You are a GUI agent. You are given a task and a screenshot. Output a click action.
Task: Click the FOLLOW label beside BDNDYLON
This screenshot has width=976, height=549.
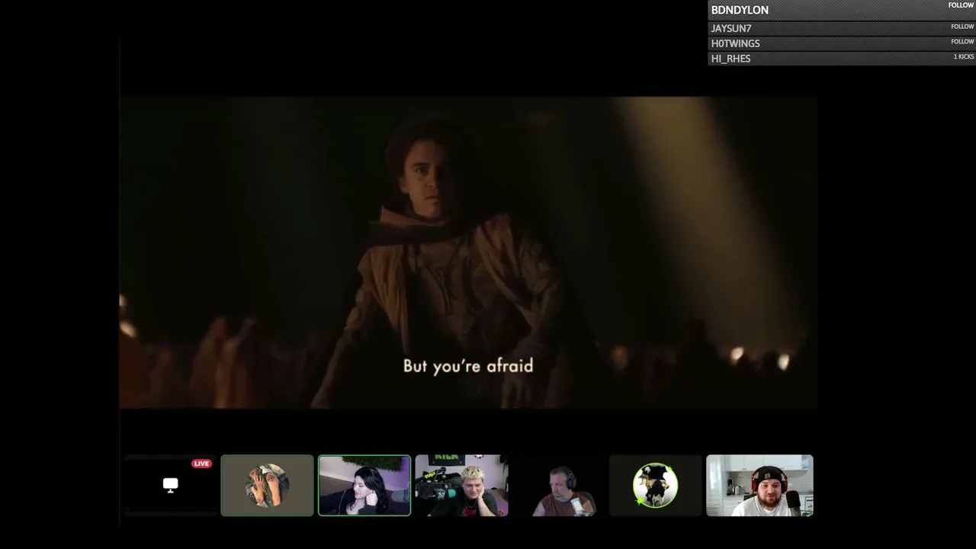click(961, 5)
